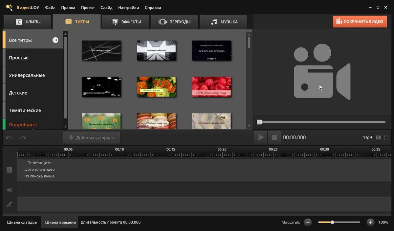Zoom out timeline with minus button
Image resolution: width=394 pixels, height=231 pixels.
308,222
